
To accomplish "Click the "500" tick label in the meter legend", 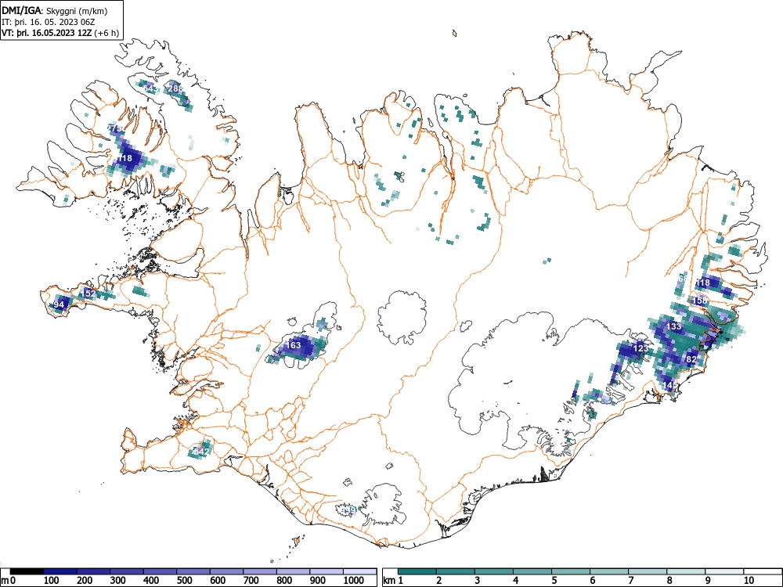I will [184, 581].
